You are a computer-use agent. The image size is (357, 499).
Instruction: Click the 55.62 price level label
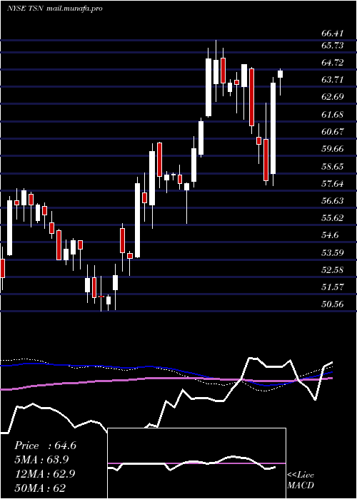pos(333,218)
